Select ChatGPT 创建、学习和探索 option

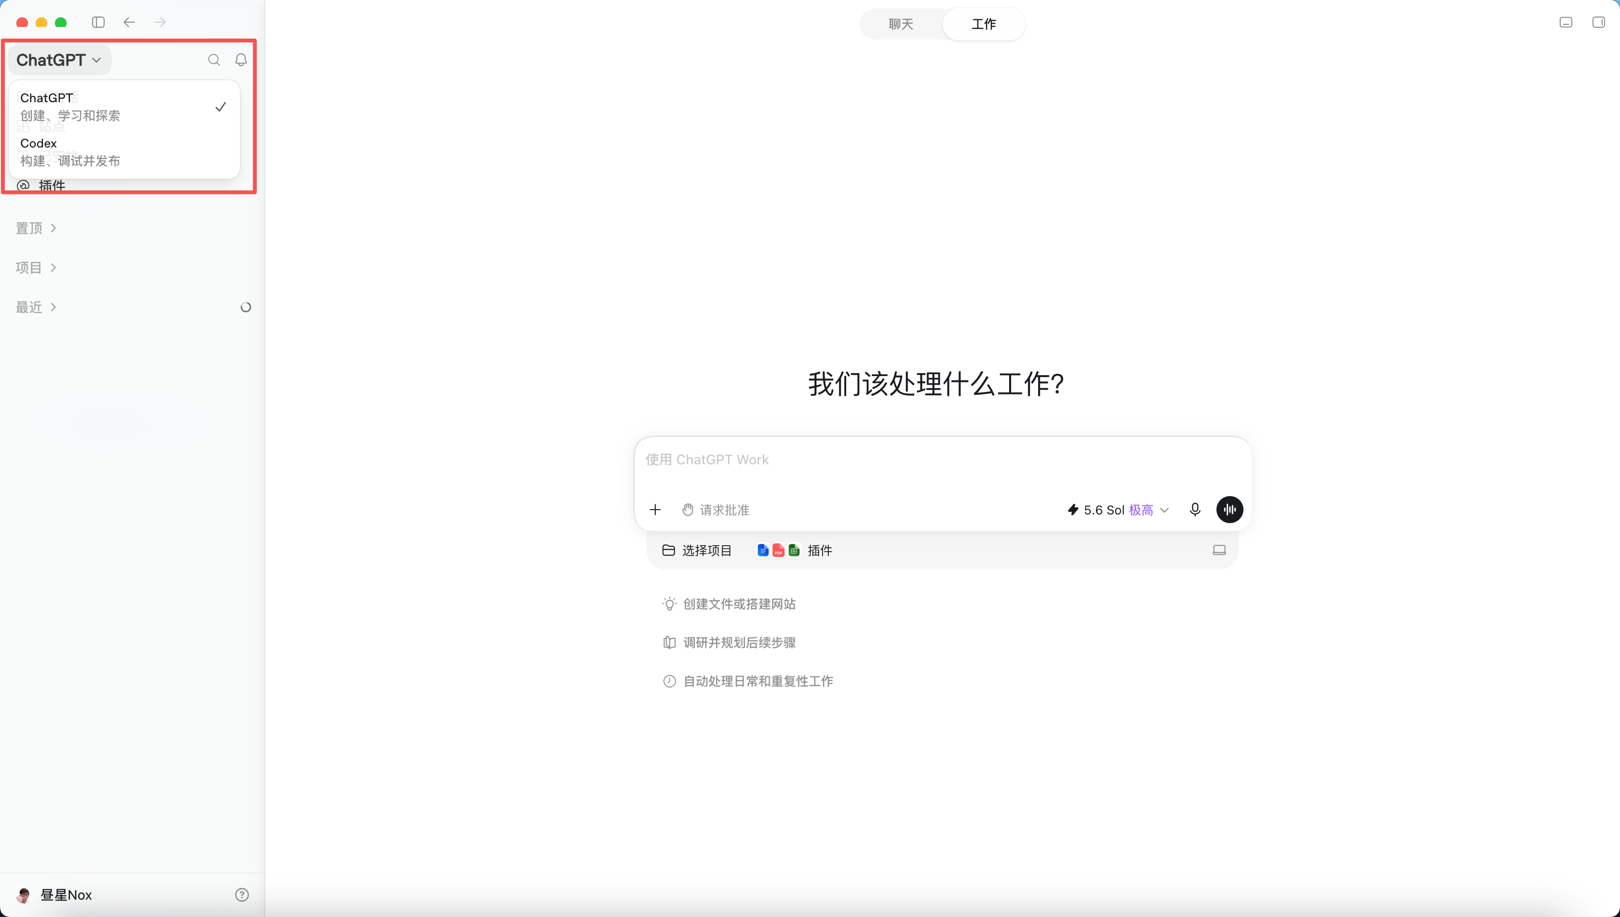(123, 107)
